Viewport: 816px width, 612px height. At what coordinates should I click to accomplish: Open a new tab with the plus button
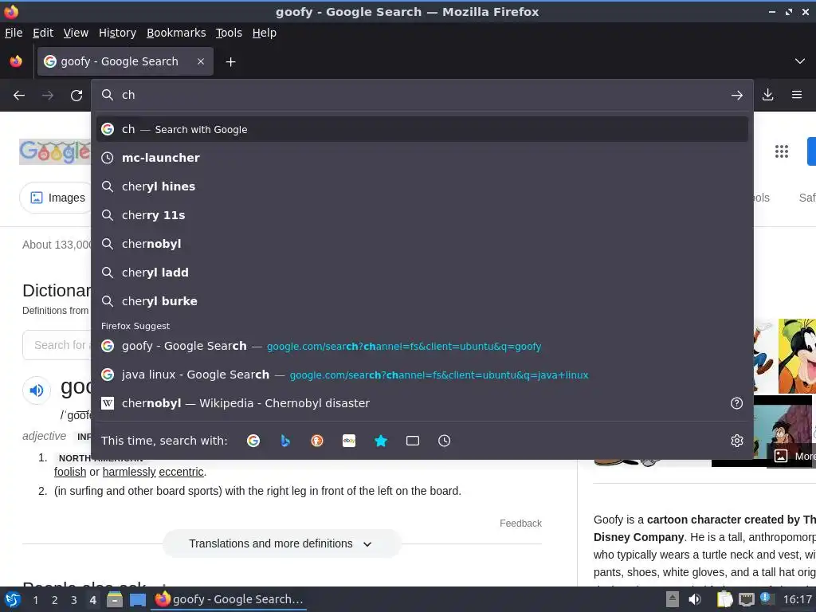point(230,62)
